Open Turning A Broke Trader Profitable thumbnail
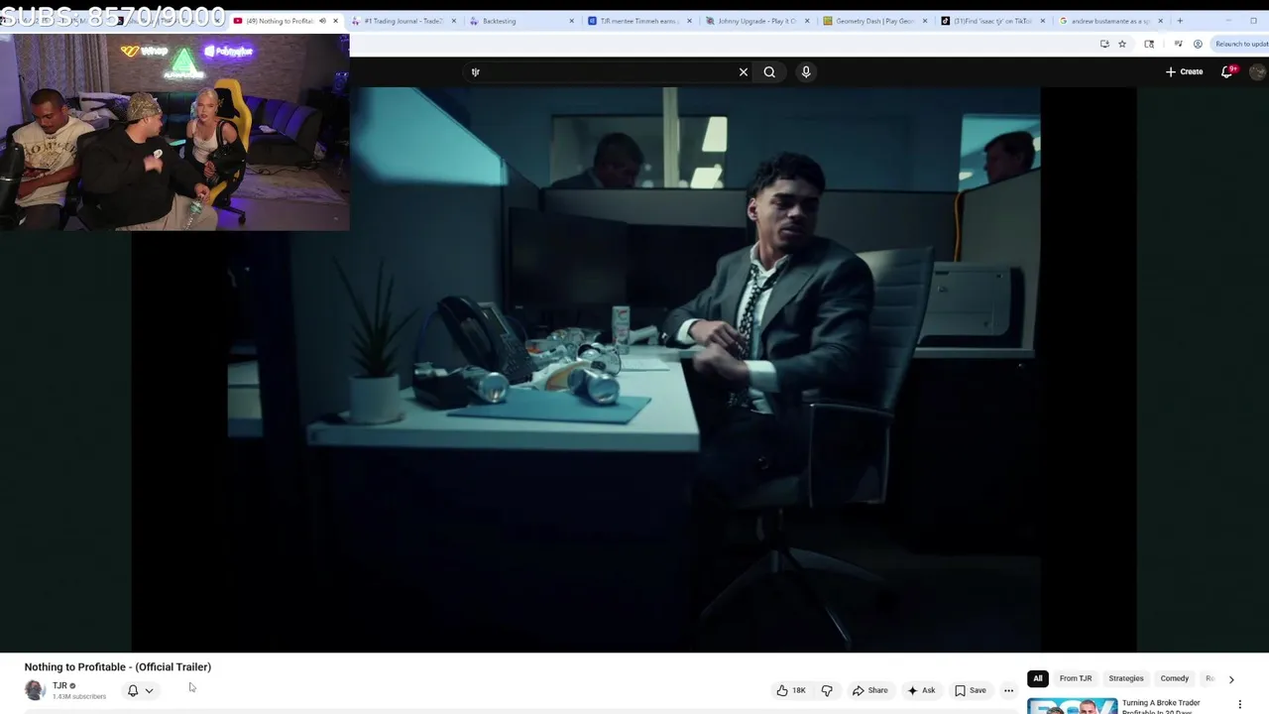The width and height of the screenshot is (1269, 714). 1072,706
